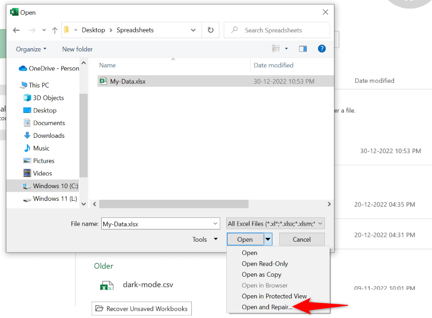Refresh the Spreadsheets folder listing
The image size is (432, 318).
click(210, 30)
